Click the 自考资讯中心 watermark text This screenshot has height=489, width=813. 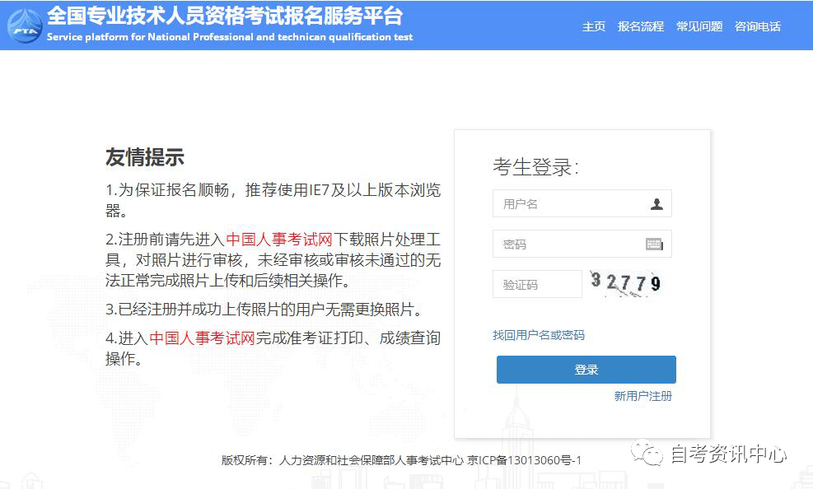tap(728, 454)
